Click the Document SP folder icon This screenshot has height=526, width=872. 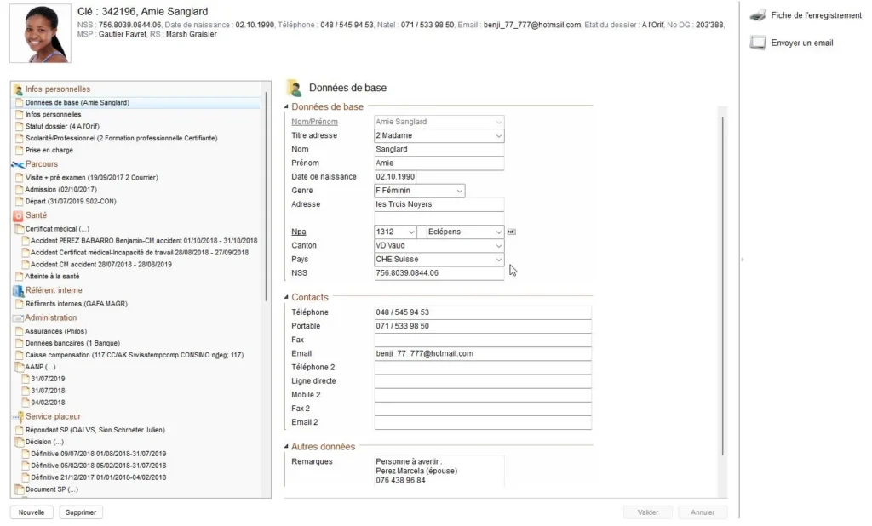pos(19,490)
